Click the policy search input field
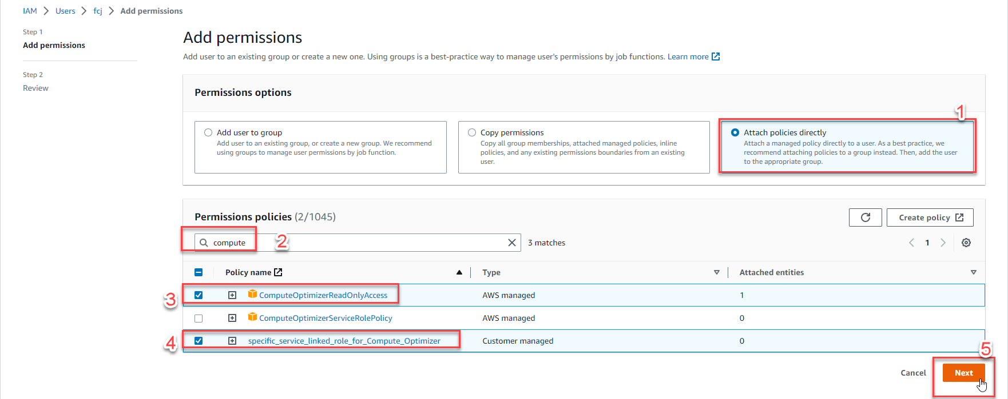This screenshot has height=399, width=1008. coord(358,243)
